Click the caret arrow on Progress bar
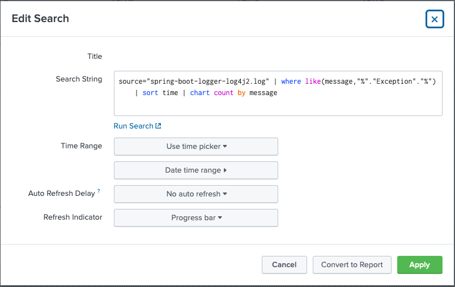This screenshot has height=287, width=455. pyautogui.click(x=220, y=217)
